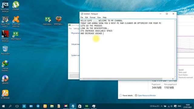194x109 pixels.
Task: Open Notepad Edit menu
Action: pos(86,18)
